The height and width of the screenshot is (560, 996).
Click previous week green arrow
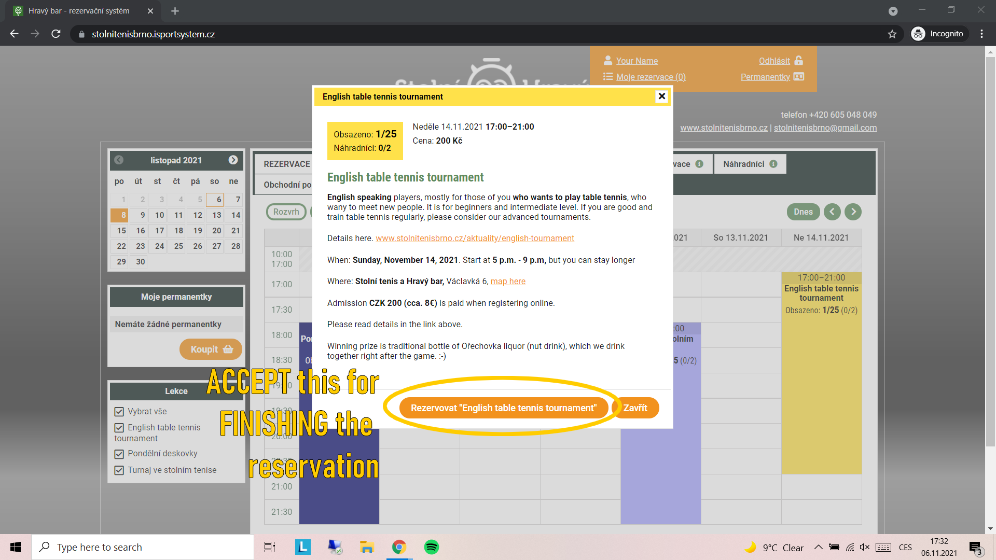832,212
